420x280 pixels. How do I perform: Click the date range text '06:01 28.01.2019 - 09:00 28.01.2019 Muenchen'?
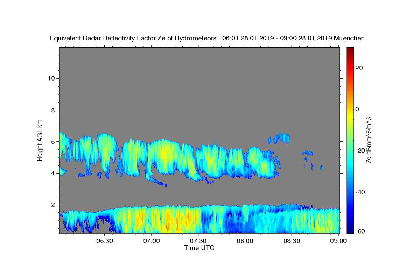tap(294, 38)
